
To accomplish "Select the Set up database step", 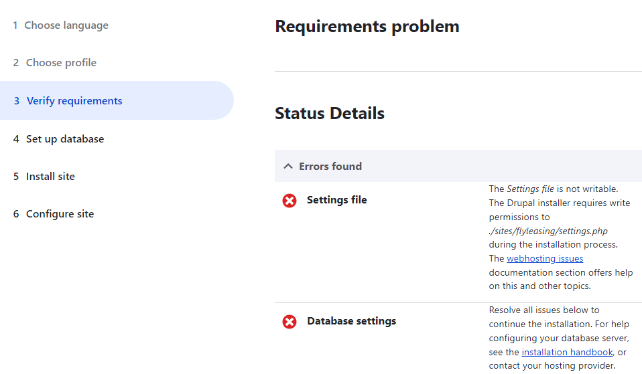I will (x=58, y=139).
